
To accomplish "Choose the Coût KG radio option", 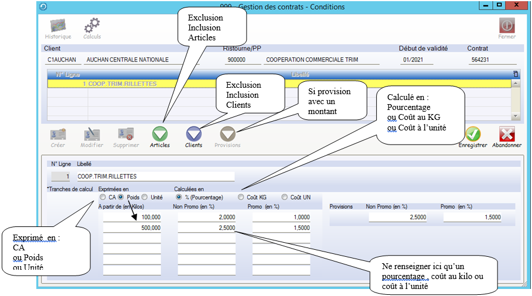I will [x=241, y=198].
